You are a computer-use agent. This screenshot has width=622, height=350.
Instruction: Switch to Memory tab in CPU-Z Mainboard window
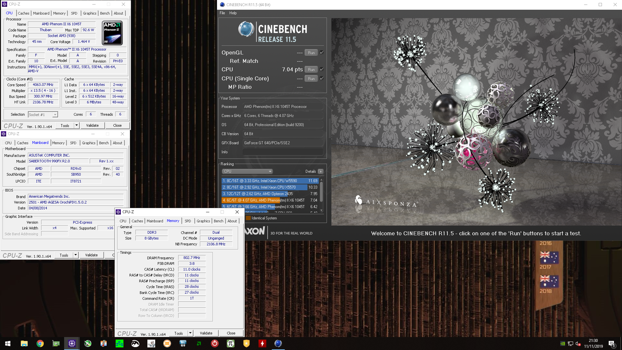click(x=58, y=143)
